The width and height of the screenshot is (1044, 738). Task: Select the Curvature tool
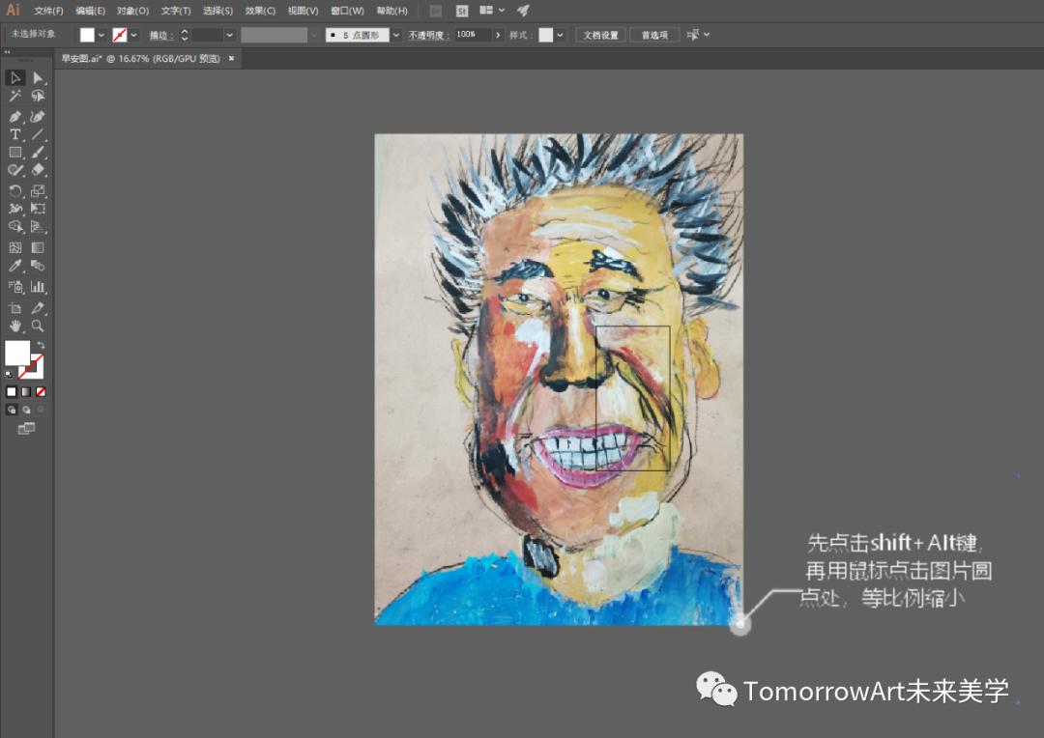38,117
